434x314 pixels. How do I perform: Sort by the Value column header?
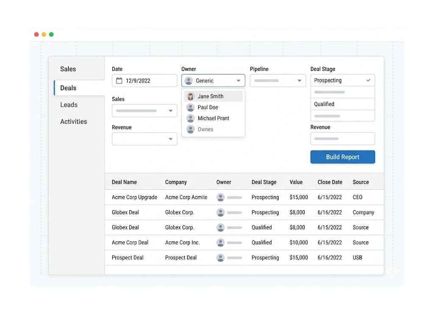(296, 182)
